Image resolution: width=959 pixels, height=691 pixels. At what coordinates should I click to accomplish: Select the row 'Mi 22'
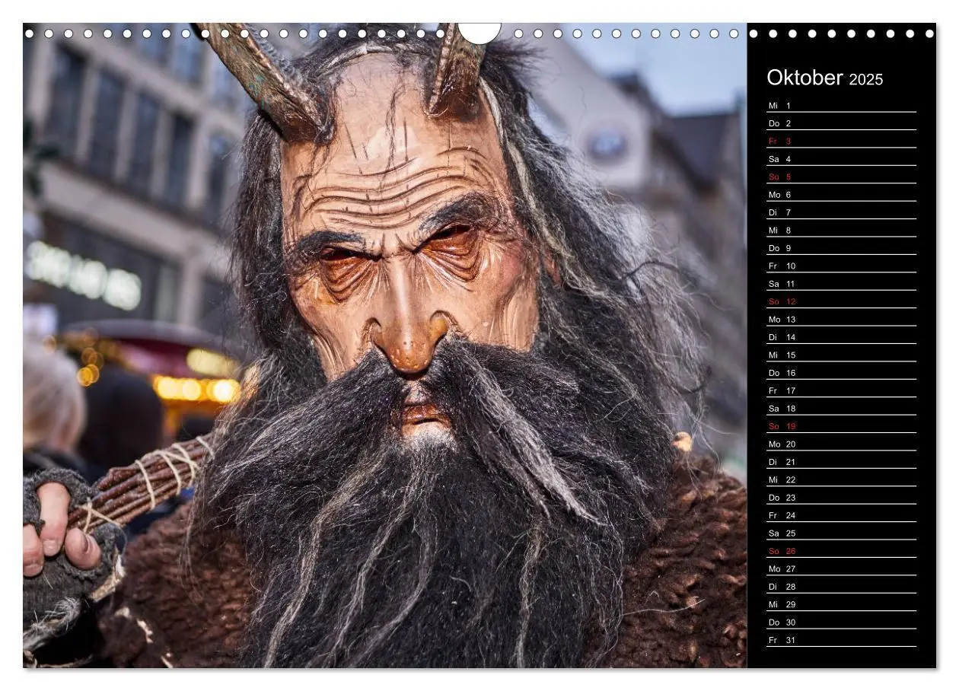(841, 479)
